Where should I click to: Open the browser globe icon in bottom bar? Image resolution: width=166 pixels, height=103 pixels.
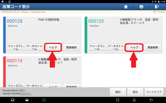pyautogui.click(x=13, y=100)
